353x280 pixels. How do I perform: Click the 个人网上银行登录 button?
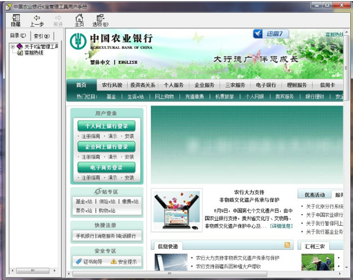106,126
